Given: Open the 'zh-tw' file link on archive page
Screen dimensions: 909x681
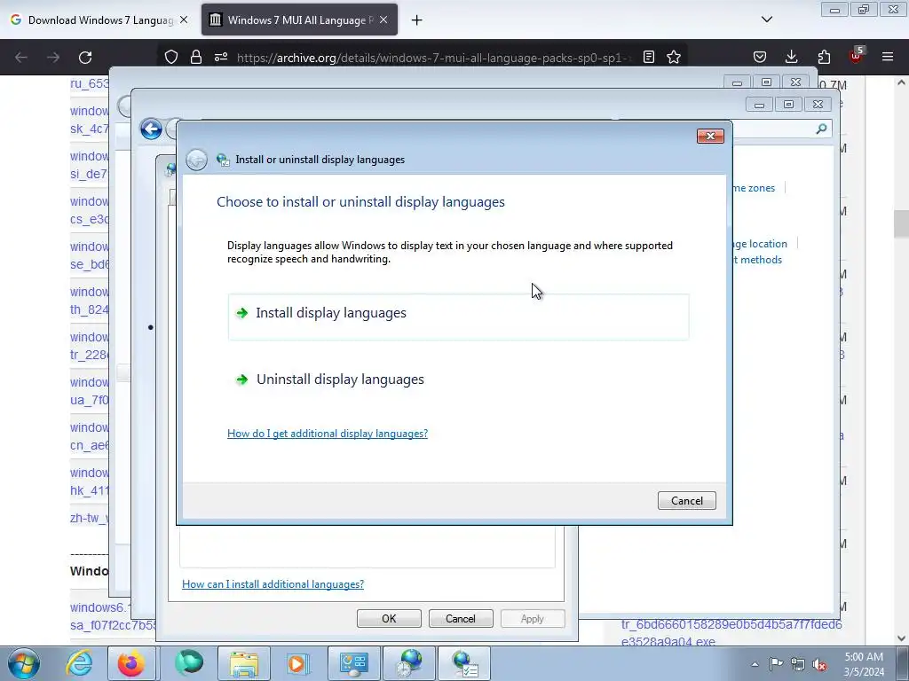Looking at the screenshot, I should pos(90,518).
